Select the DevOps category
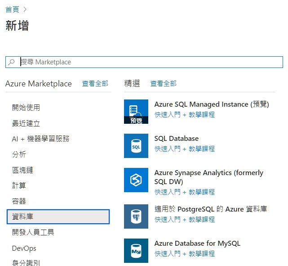Image resolution: width=288 pixels, height=266 pixels. click(24, 248)
